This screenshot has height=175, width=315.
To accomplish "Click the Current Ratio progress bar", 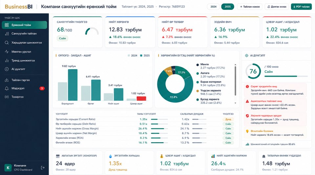I will pos(159,119).
